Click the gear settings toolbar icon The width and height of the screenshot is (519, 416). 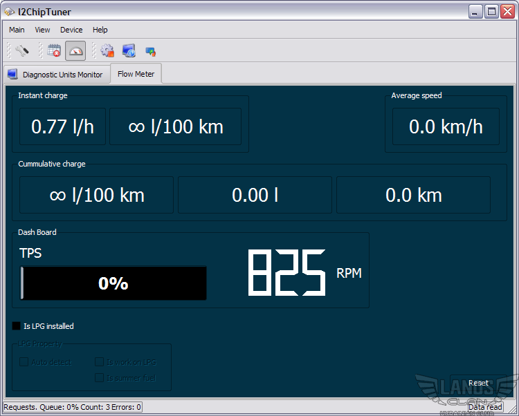(x=107, y=50)
